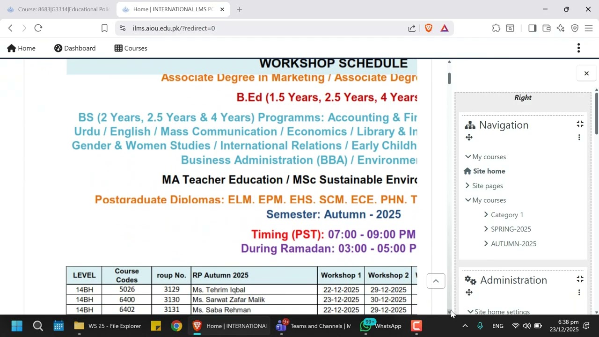Viewport: 599px width, 337px height.
Task: Open taskbar Search
Action: (38, 326)
